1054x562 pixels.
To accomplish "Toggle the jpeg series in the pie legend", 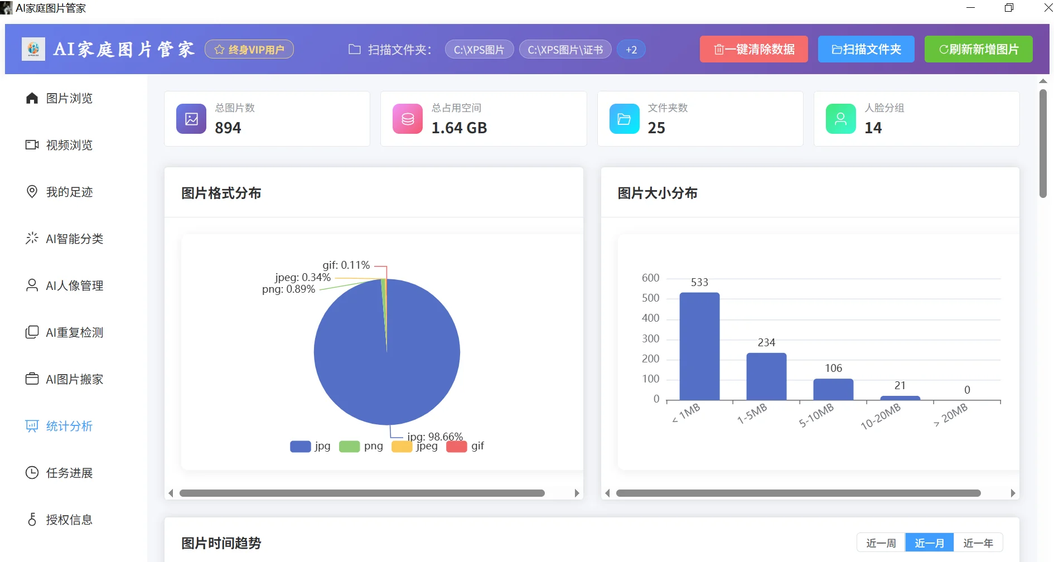I will [414, 446].
